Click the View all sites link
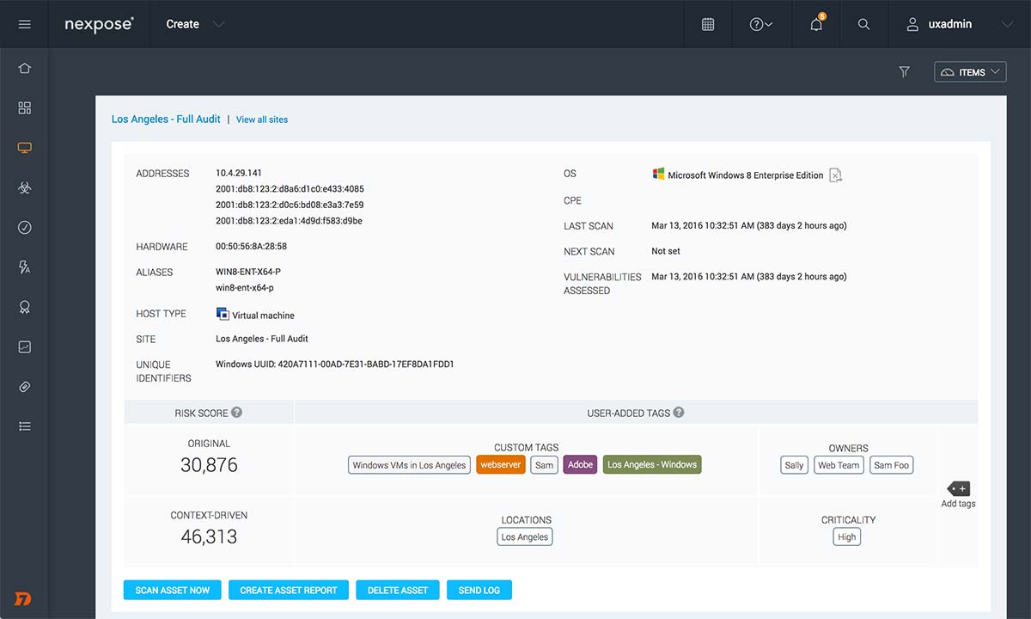The image size is (1031, 619). click(x=261, y=120)
